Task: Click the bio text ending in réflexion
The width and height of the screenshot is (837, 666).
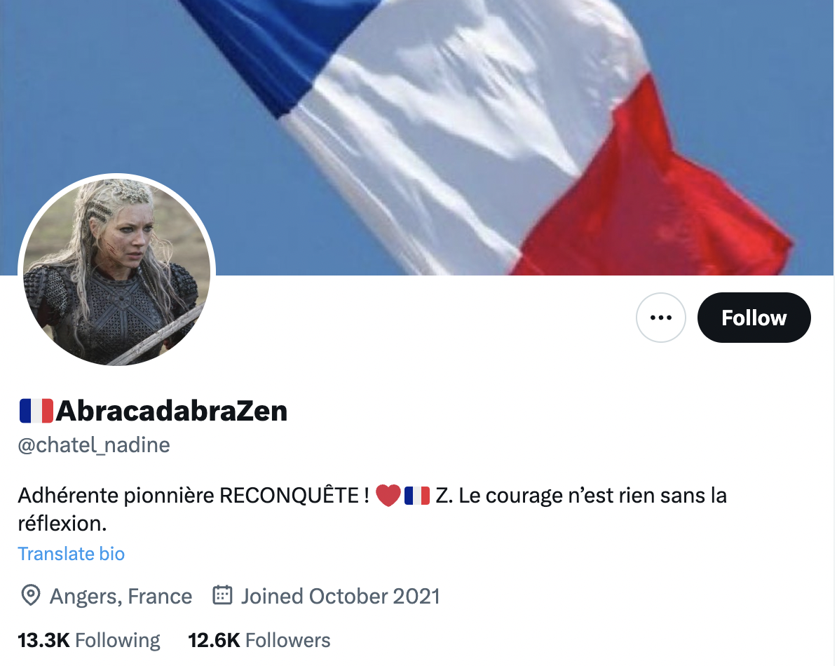Action: [x=372, y=509]
